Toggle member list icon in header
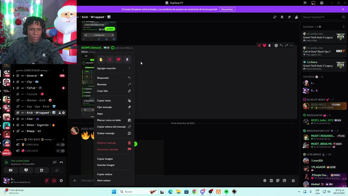Image resolution: width=348 pixels, height=196 pixels. 297,17
